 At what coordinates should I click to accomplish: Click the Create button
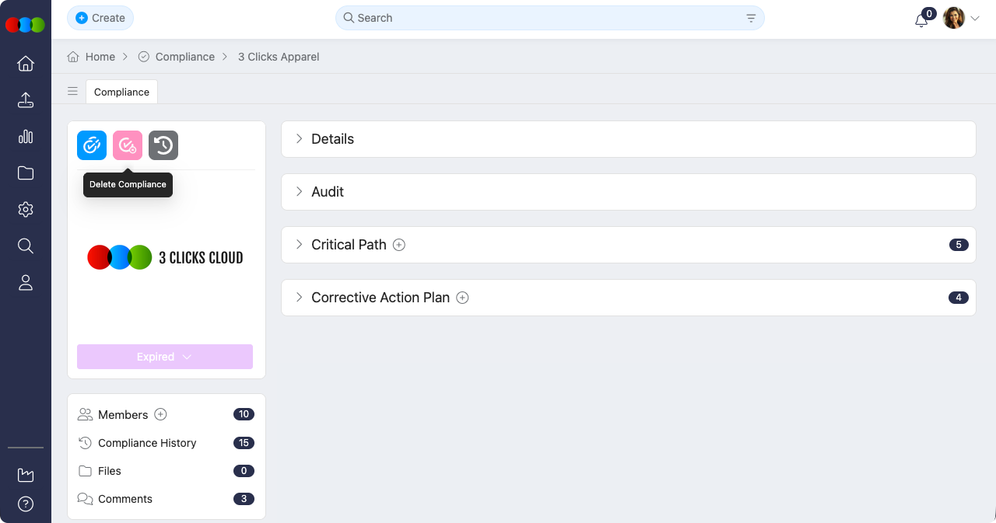(100, 18)
